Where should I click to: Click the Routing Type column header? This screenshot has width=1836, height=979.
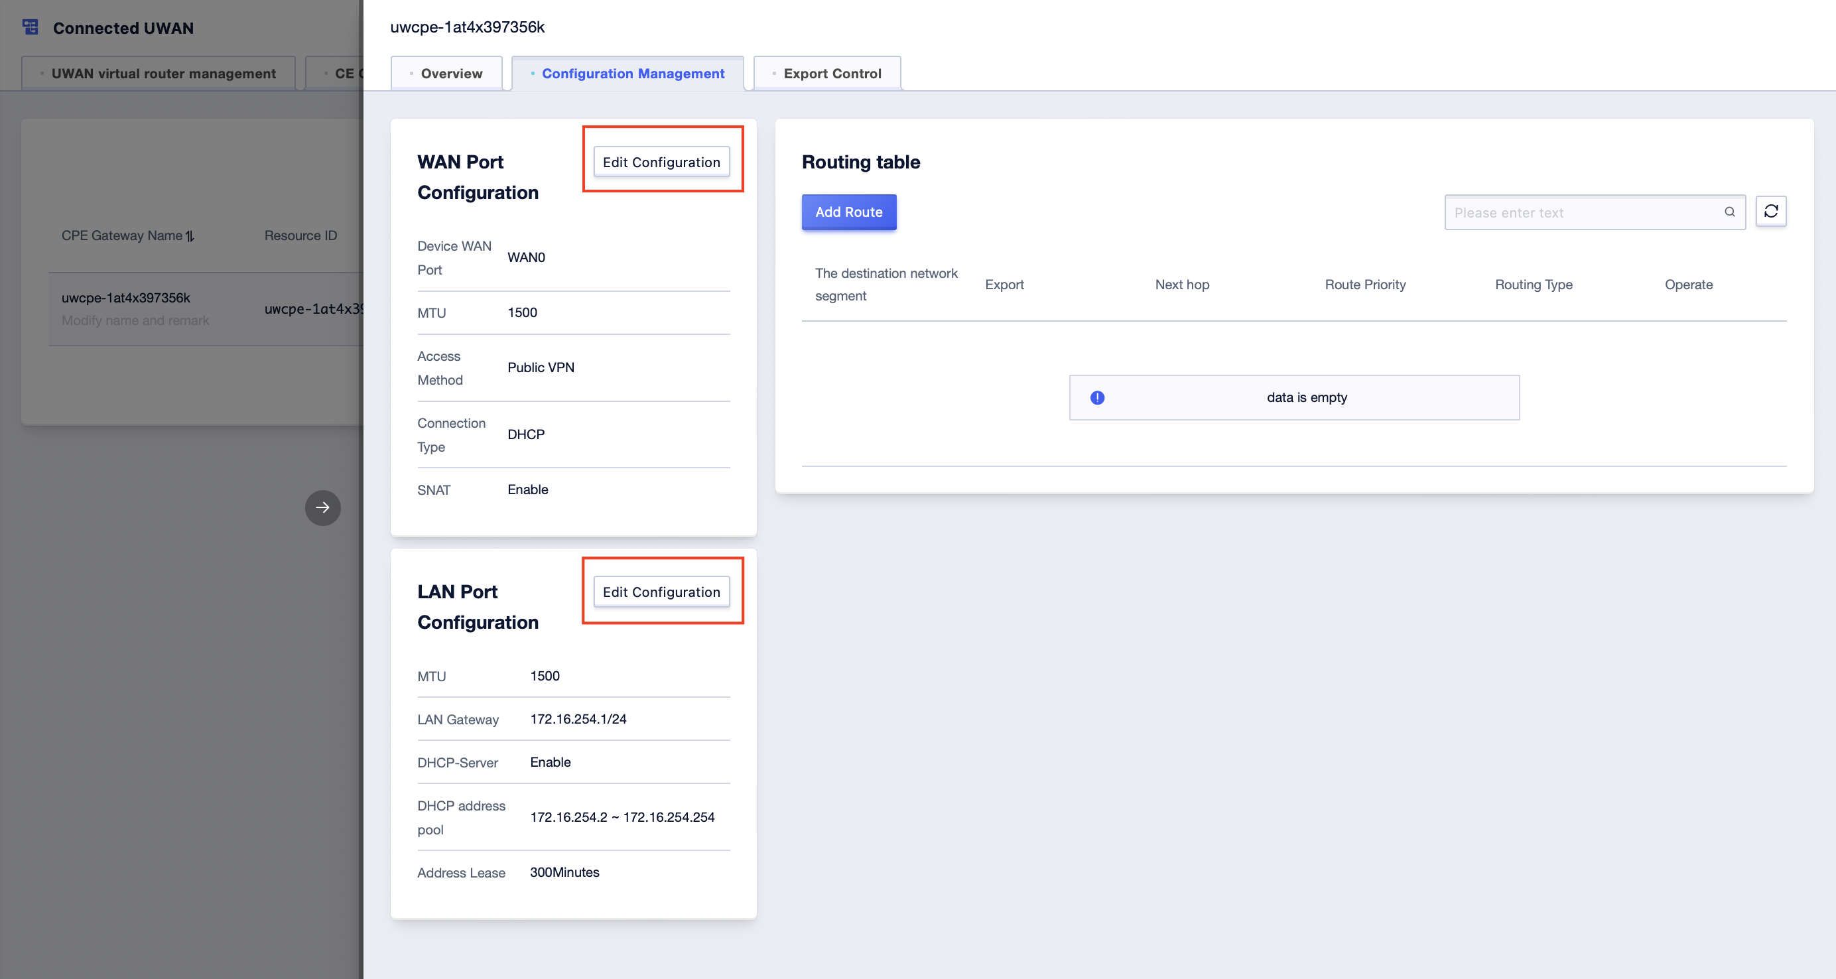point(1534,285)
